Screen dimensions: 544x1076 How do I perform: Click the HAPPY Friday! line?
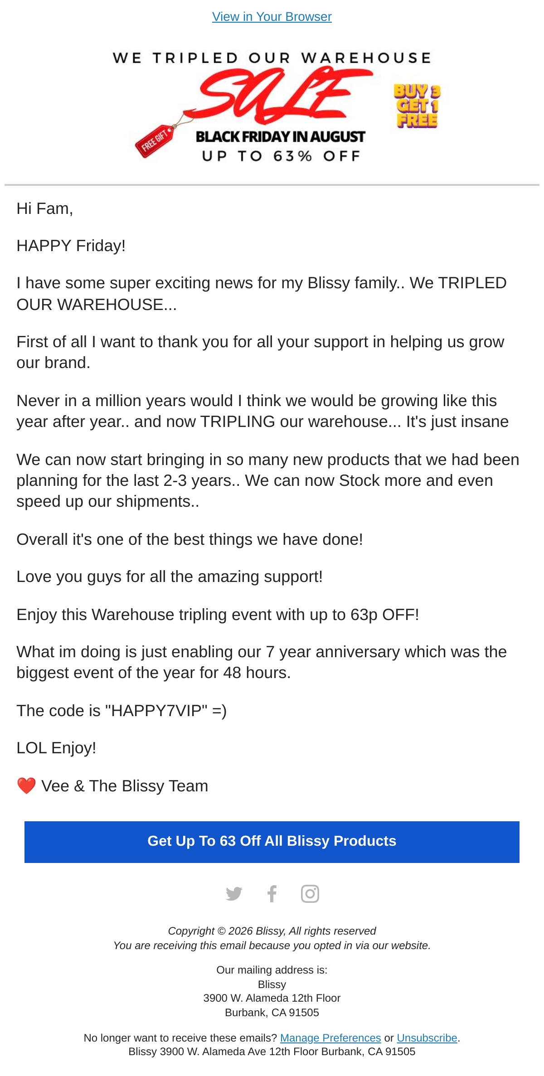[x=71, y=246]
